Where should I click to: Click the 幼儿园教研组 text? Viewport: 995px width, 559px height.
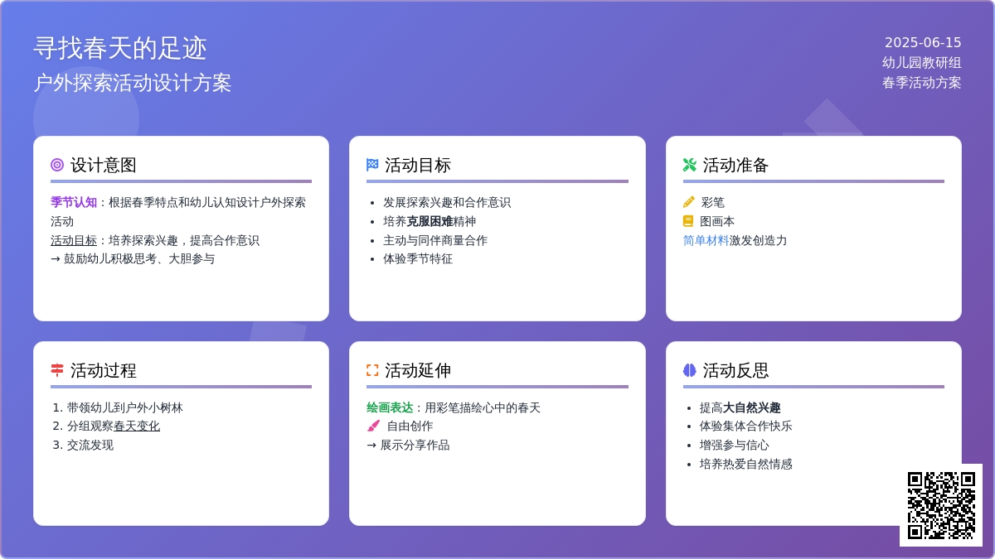pos(922,62)
